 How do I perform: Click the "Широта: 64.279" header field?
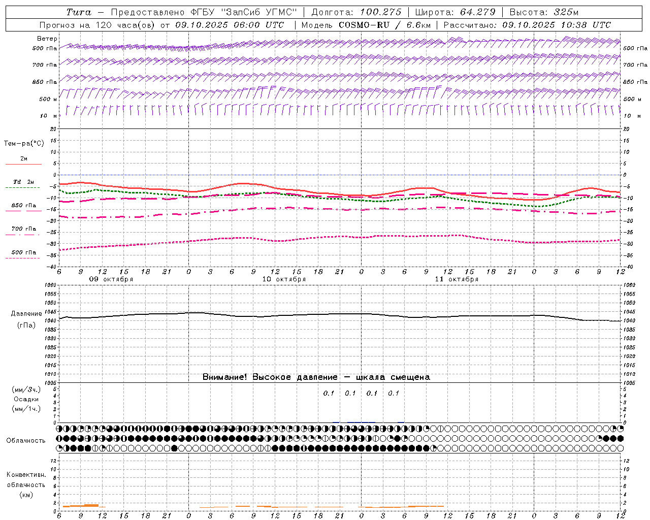456,12
